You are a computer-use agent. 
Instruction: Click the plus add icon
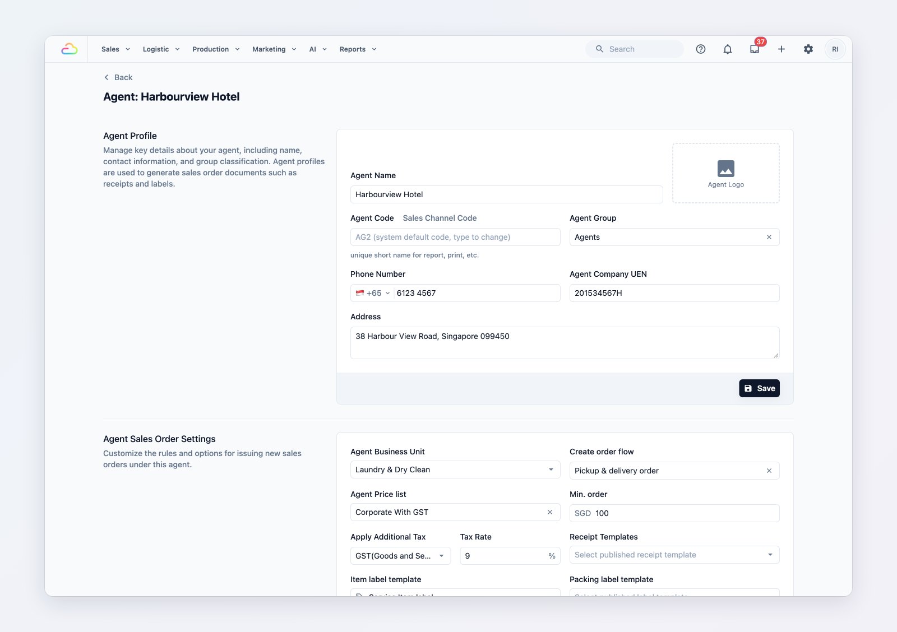coord(782,49)
